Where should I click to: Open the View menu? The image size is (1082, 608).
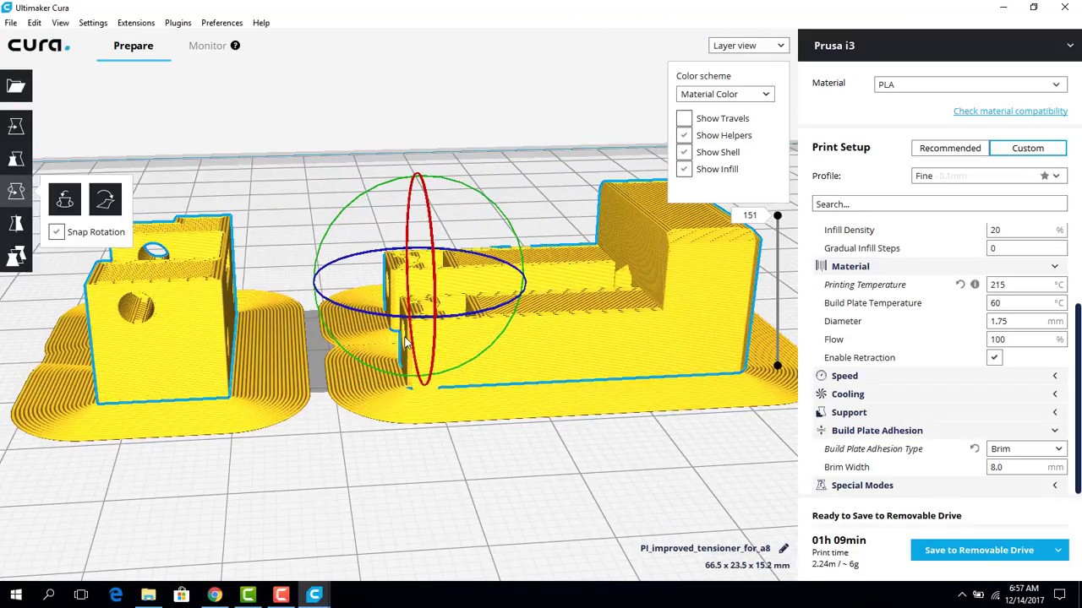60,23
